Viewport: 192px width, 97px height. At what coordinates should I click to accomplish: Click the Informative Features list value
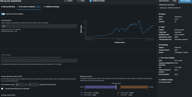(181, 39)
